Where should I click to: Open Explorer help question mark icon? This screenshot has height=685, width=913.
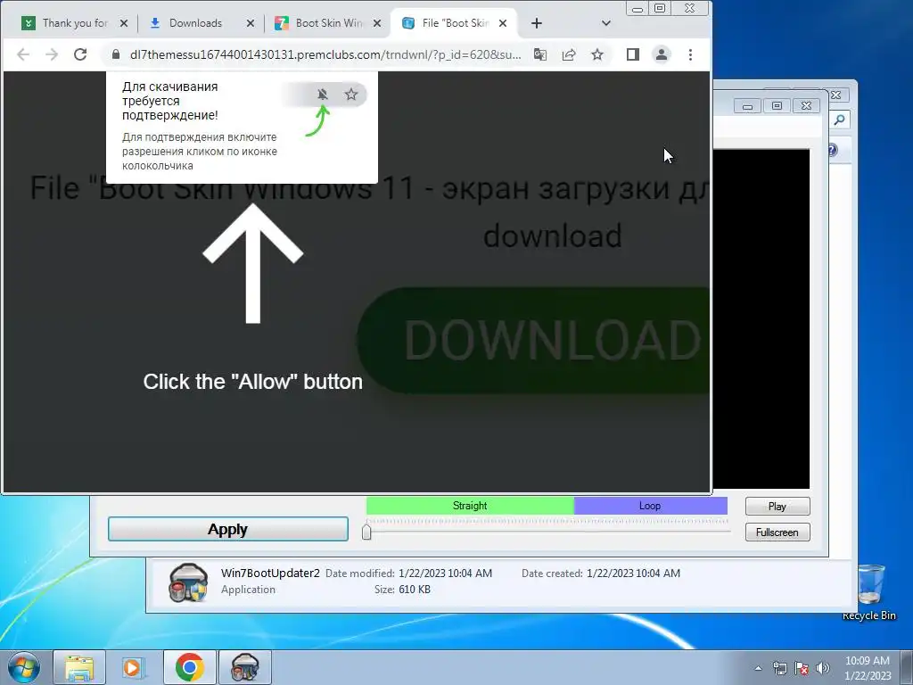833,150
